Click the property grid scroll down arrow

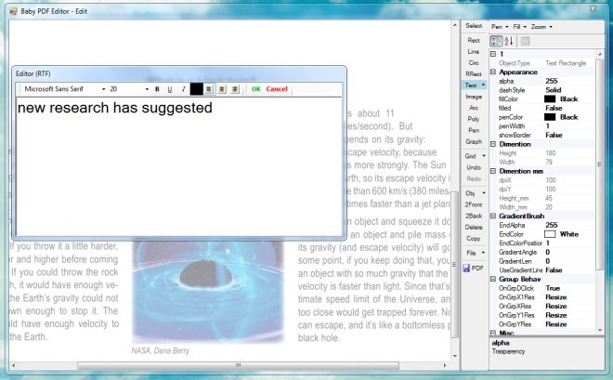[x=600, y=331]
